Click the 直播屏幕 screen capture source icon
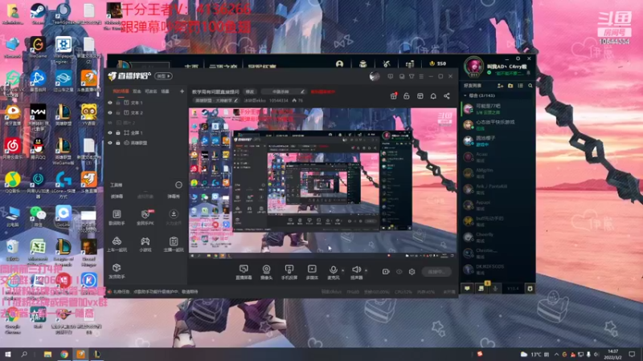This screenshot has width=643, height=361. tap(244, 270)
